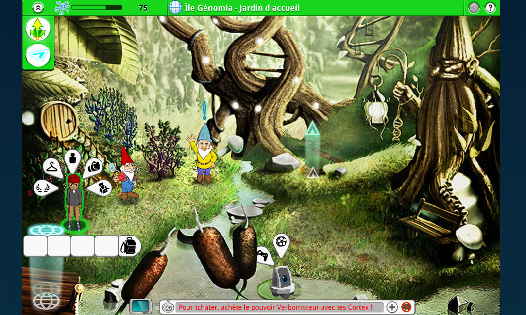Open the globe map icon in title bar

pos(175,7)
